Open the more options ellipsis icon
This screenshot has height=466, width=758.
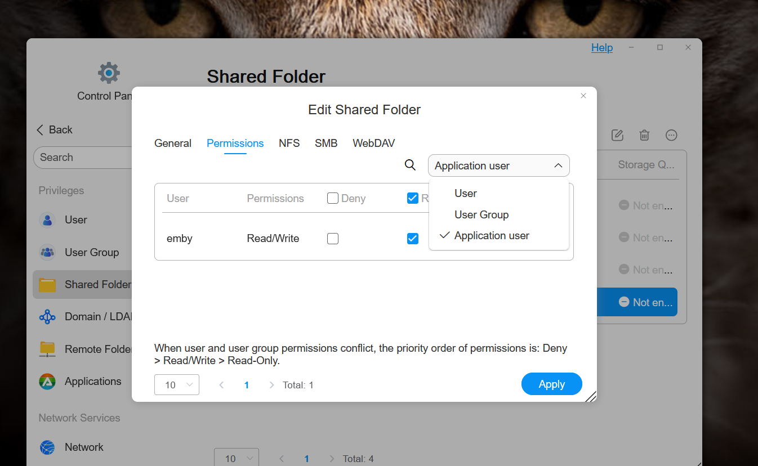tap(671, 135)
